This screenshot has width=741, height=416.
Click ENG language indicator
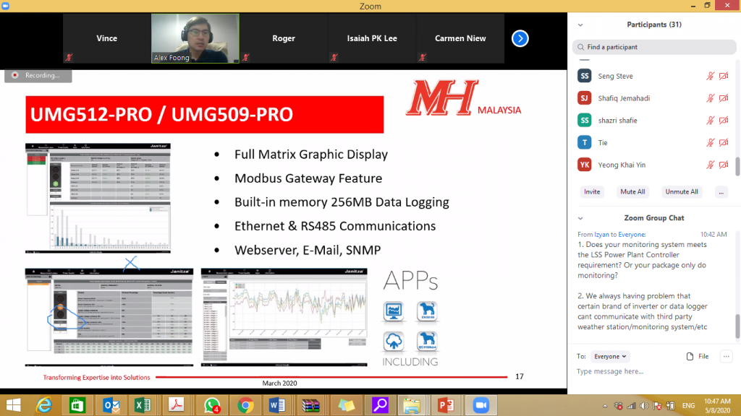click(689, 406)
